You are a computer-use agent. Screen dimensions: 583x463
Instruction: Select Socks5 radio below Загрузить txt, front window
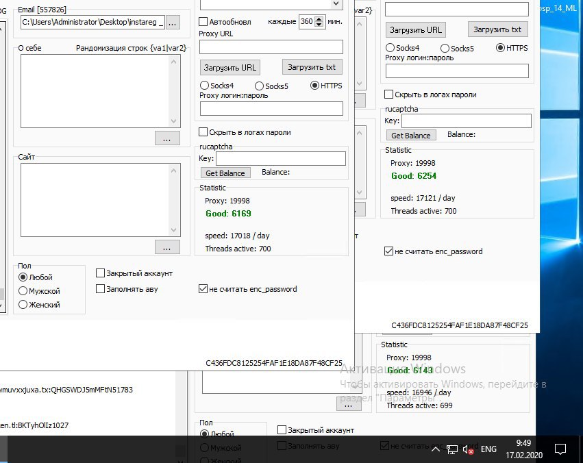coord(260,86)
